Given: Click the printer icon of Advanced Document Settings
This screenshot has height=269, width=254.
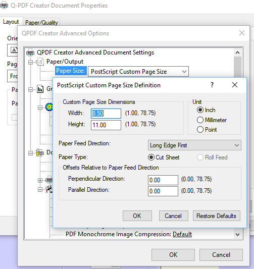Looking at the screenshot, I should [x=30, y=52].
